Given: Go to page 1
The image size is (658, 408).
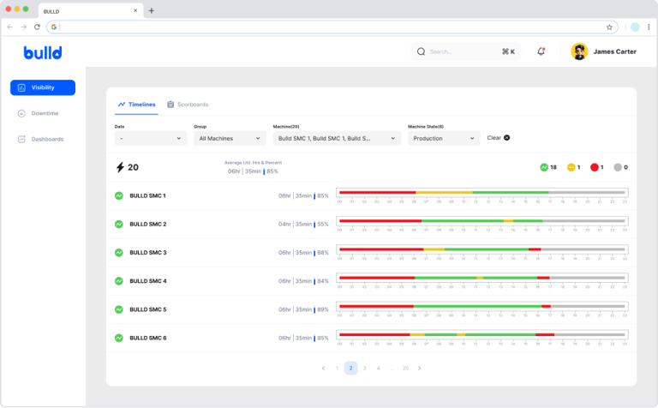Looking at the screenshot, I should [x=337, y=368].
